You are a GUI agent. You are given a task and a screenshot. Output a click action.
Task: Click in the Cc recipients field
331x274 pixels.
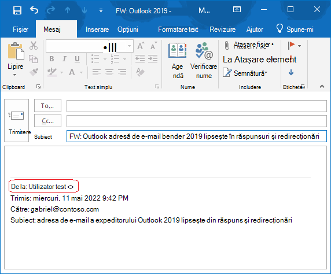point(197,121)
